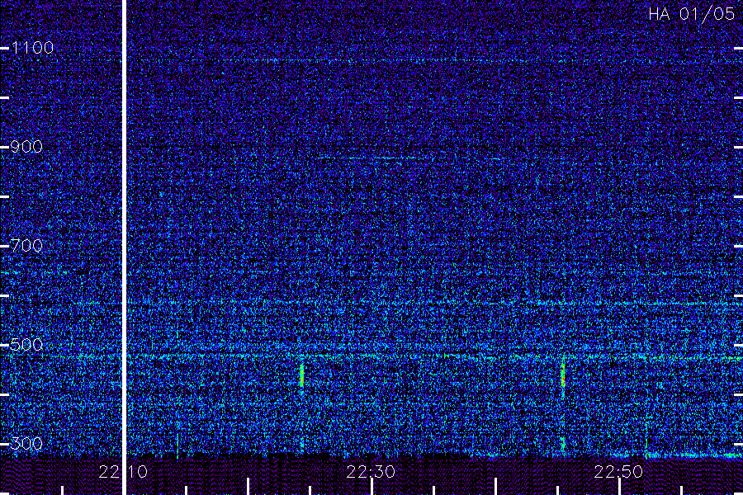
Task: Click the 500 frequency axis label
Action: point(26,344)
